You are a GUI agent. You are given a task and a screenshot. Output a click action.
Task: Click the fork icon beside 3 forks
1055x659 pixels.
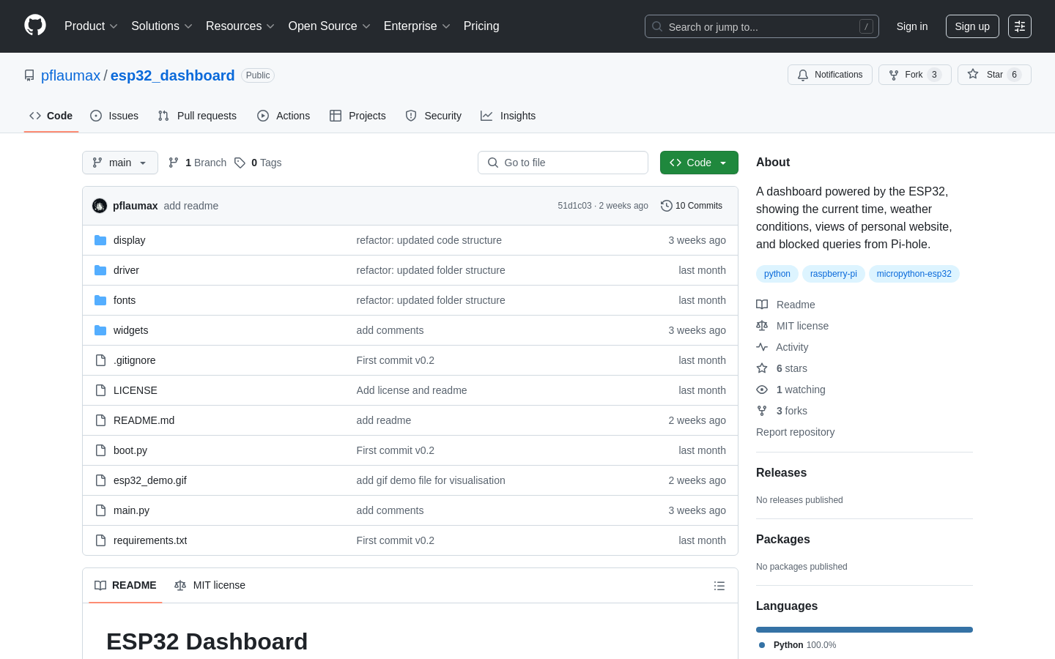coord(762,411)
